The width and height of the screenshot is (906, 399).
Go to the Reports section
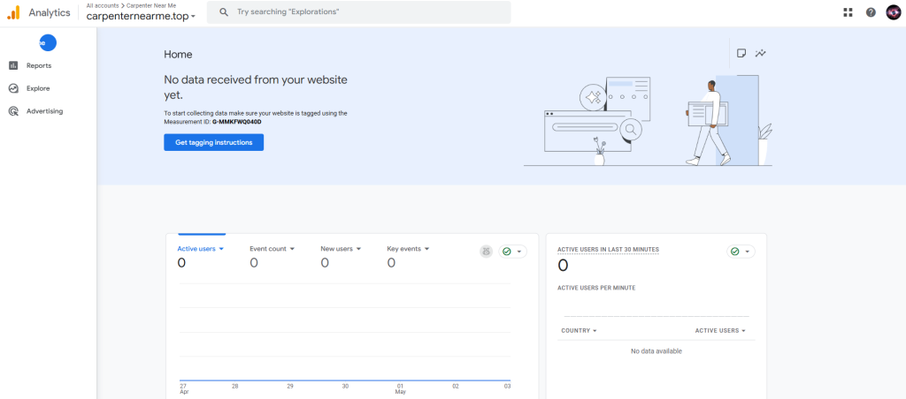[x=39, y=65]
